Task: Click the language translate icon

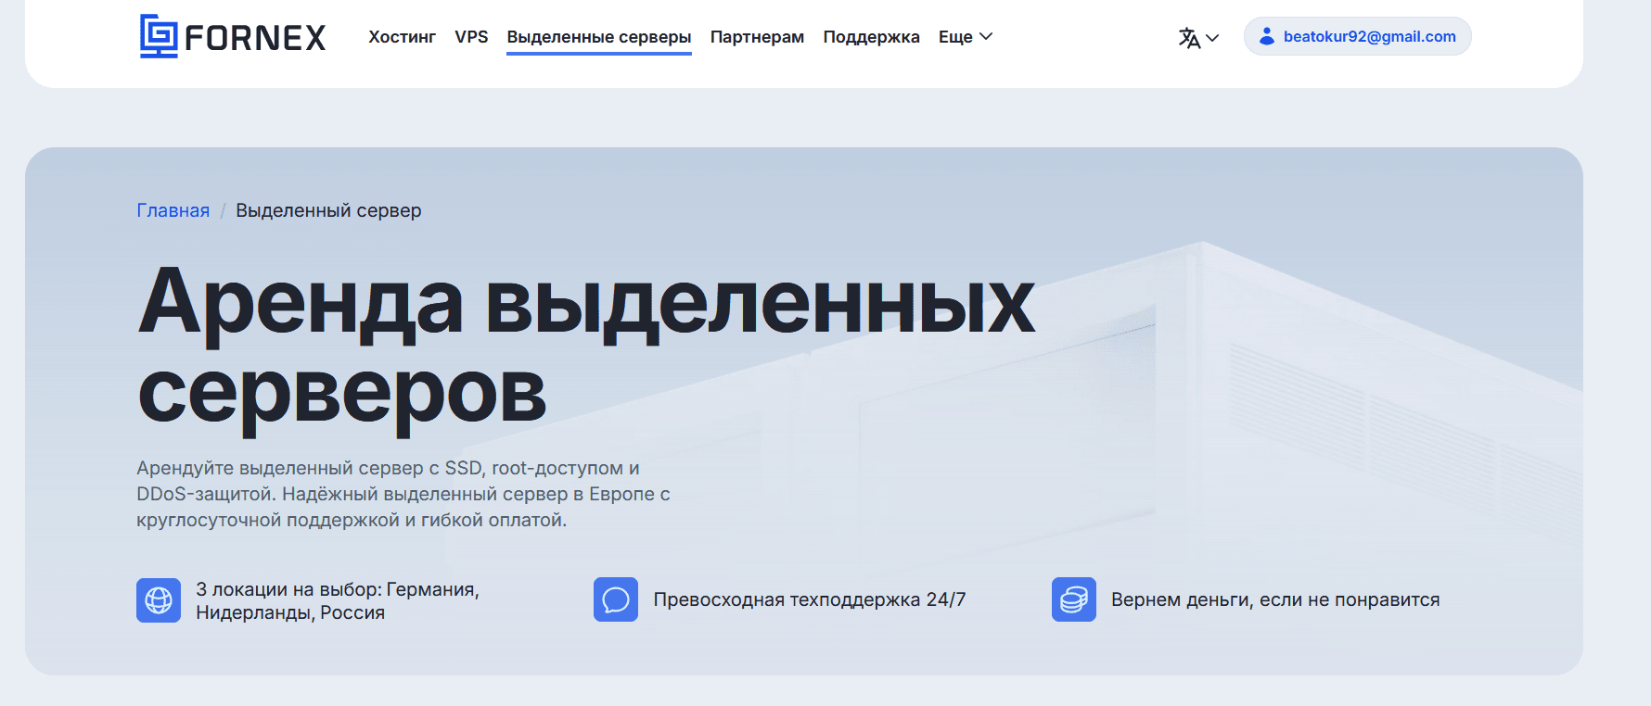Action: tap(1189, 38)
